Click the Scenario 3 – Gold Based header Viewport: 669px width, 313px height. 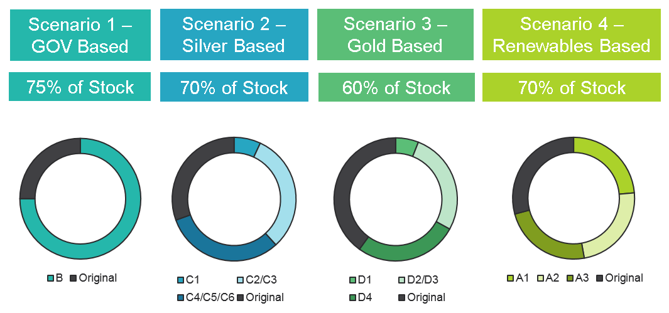(396, 35)
